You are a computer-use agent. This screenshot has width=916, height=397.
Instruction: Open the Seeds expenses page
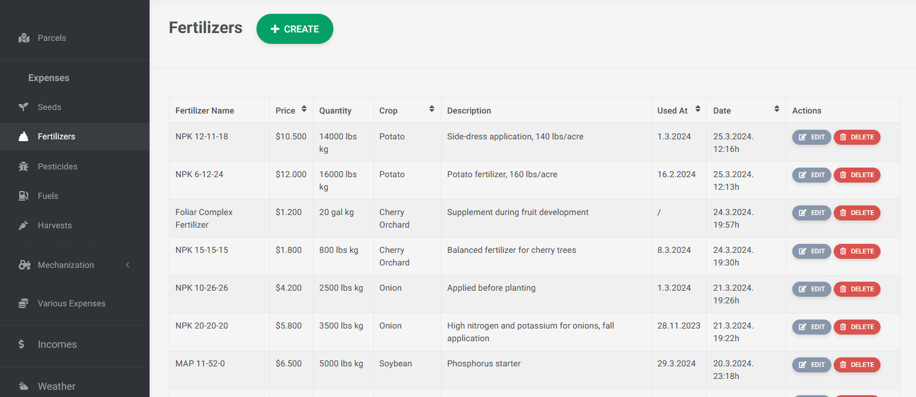74,107
